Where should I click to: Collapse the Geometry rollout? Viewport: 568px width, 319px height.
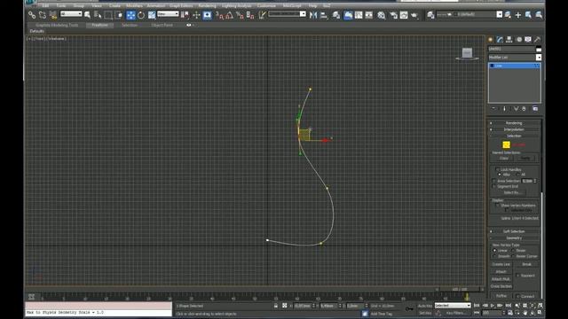[514, 238]
